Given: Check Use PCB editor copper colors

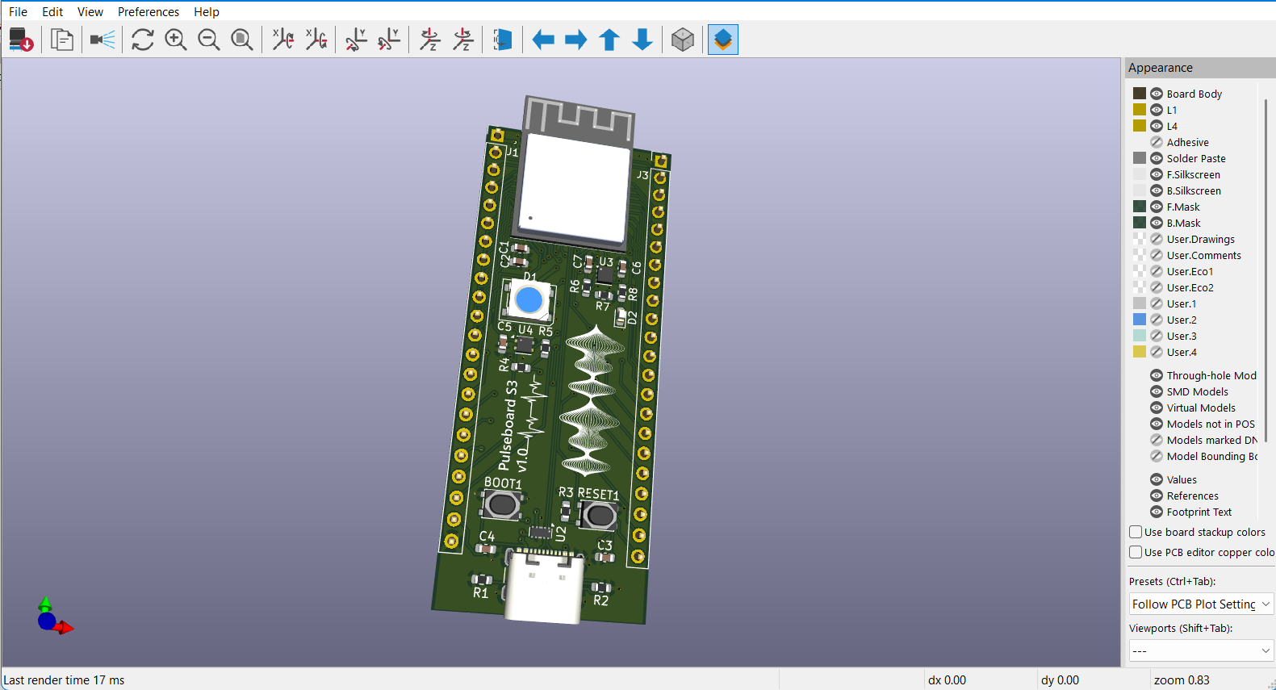Looking at the screenshot, I should (x=1136, y=552).
